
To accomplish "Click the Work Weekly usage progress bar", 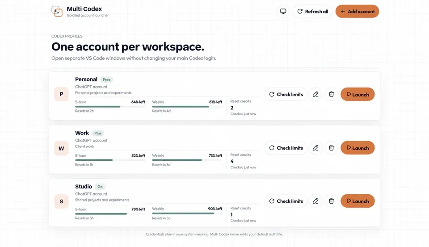I will 187,160.
